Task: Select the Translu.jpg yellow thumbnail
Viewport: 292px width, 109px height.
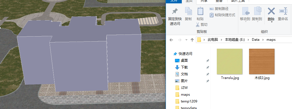Action: coord(230,61)
